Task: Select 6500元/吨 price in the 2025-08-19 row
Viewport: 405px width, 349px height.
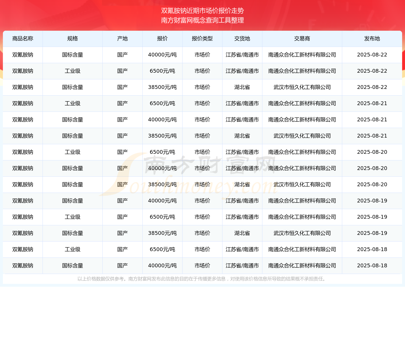Action: pos(162,217)
